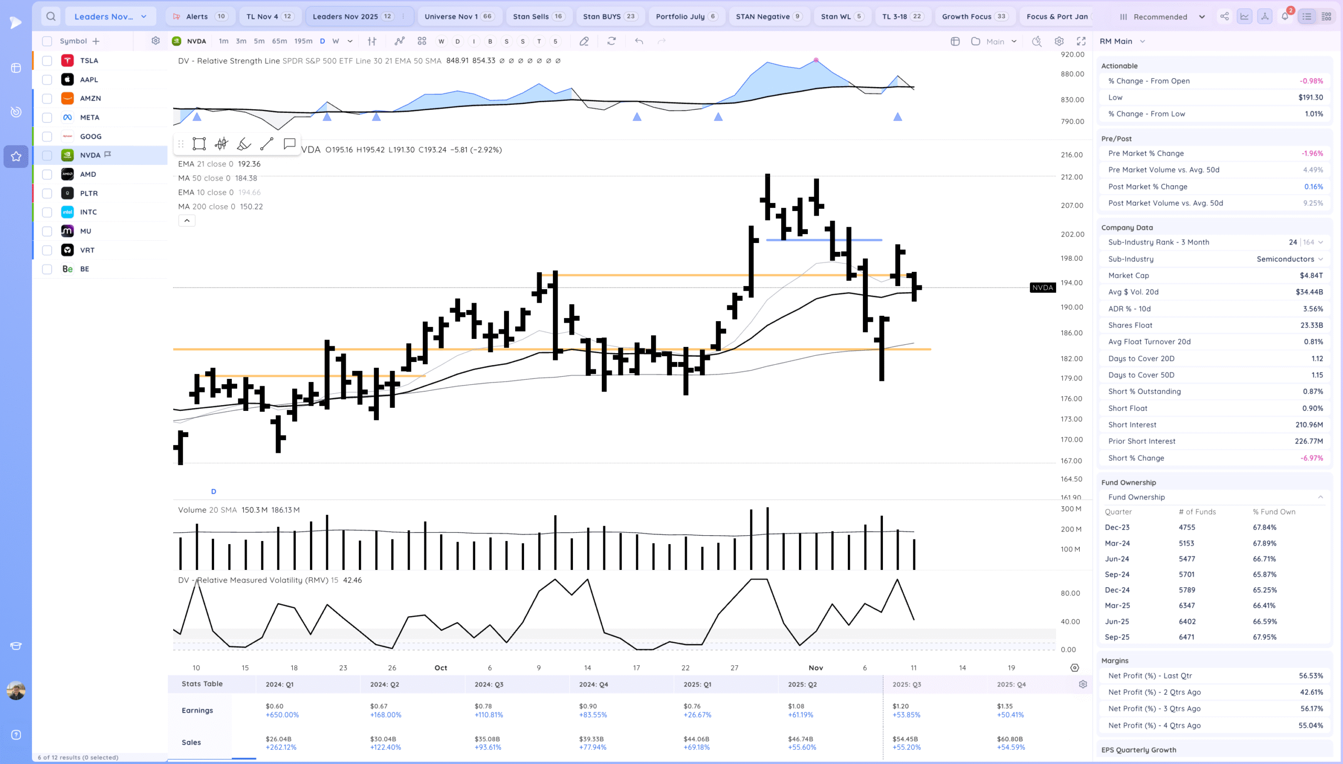Select the trend line drawing tool

point(267,144)
